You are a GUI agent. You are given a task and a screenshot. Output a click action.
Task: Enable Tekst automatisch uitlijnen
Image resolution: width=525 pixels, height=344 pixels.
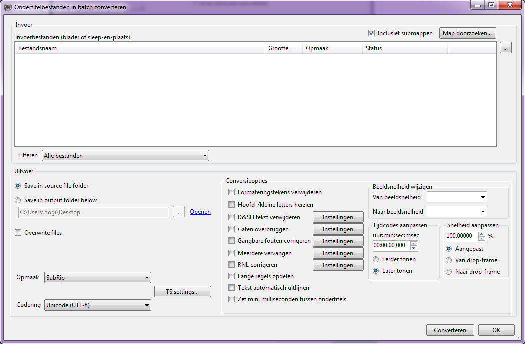tap(231, 287)
